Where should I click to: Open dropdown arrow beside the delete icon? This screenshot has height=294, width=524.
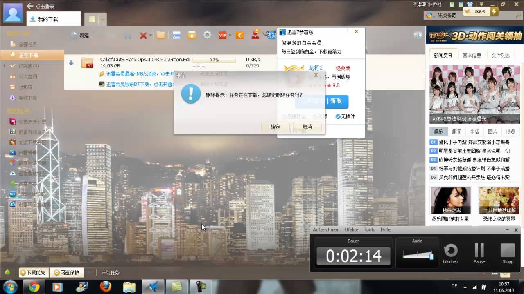(x=151, y=36)
